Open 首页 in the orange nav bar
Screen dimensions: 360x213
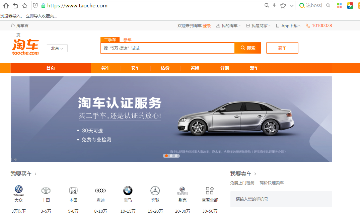[x=51, y=68]
